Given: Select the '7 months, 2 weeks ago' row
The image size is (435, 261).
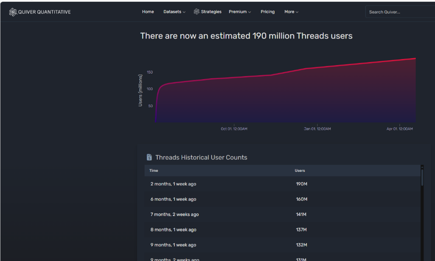Looking at the screenshot, I should [282, 215].
